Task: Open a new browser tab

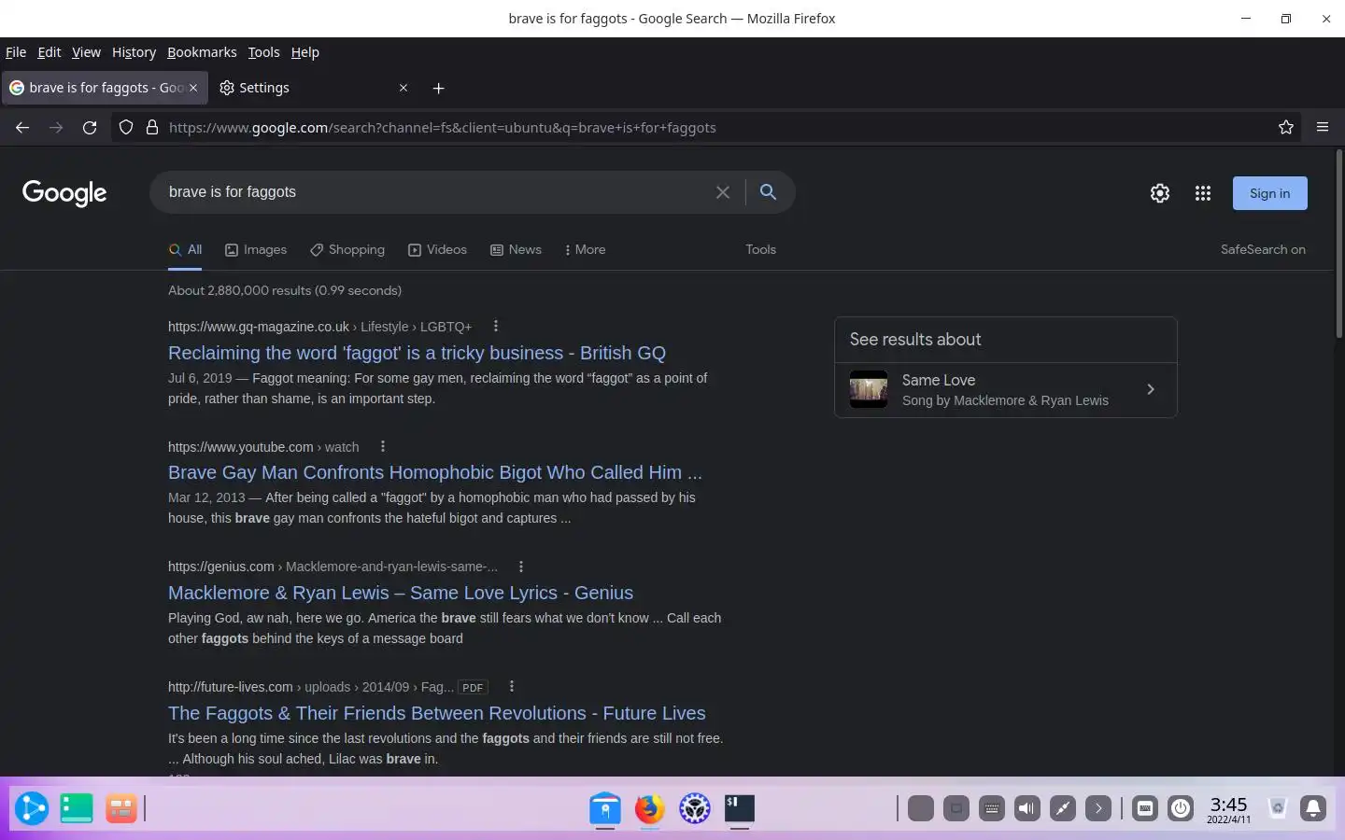Action: coord(439,88)
